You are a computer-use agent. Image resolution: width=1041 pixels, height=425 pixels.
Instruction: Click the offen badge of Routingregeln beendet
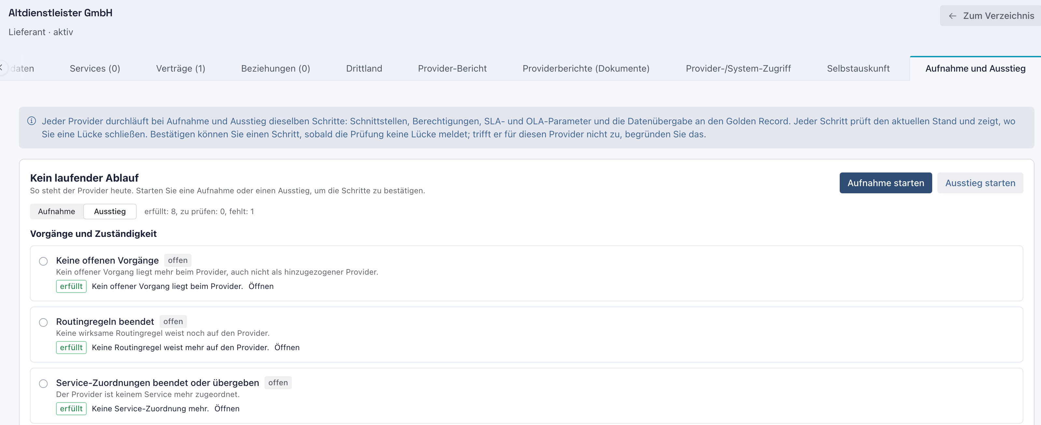(173, 321)
